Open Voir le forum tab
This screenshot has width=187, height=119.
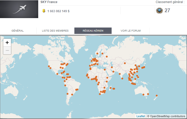pos(131,31)
